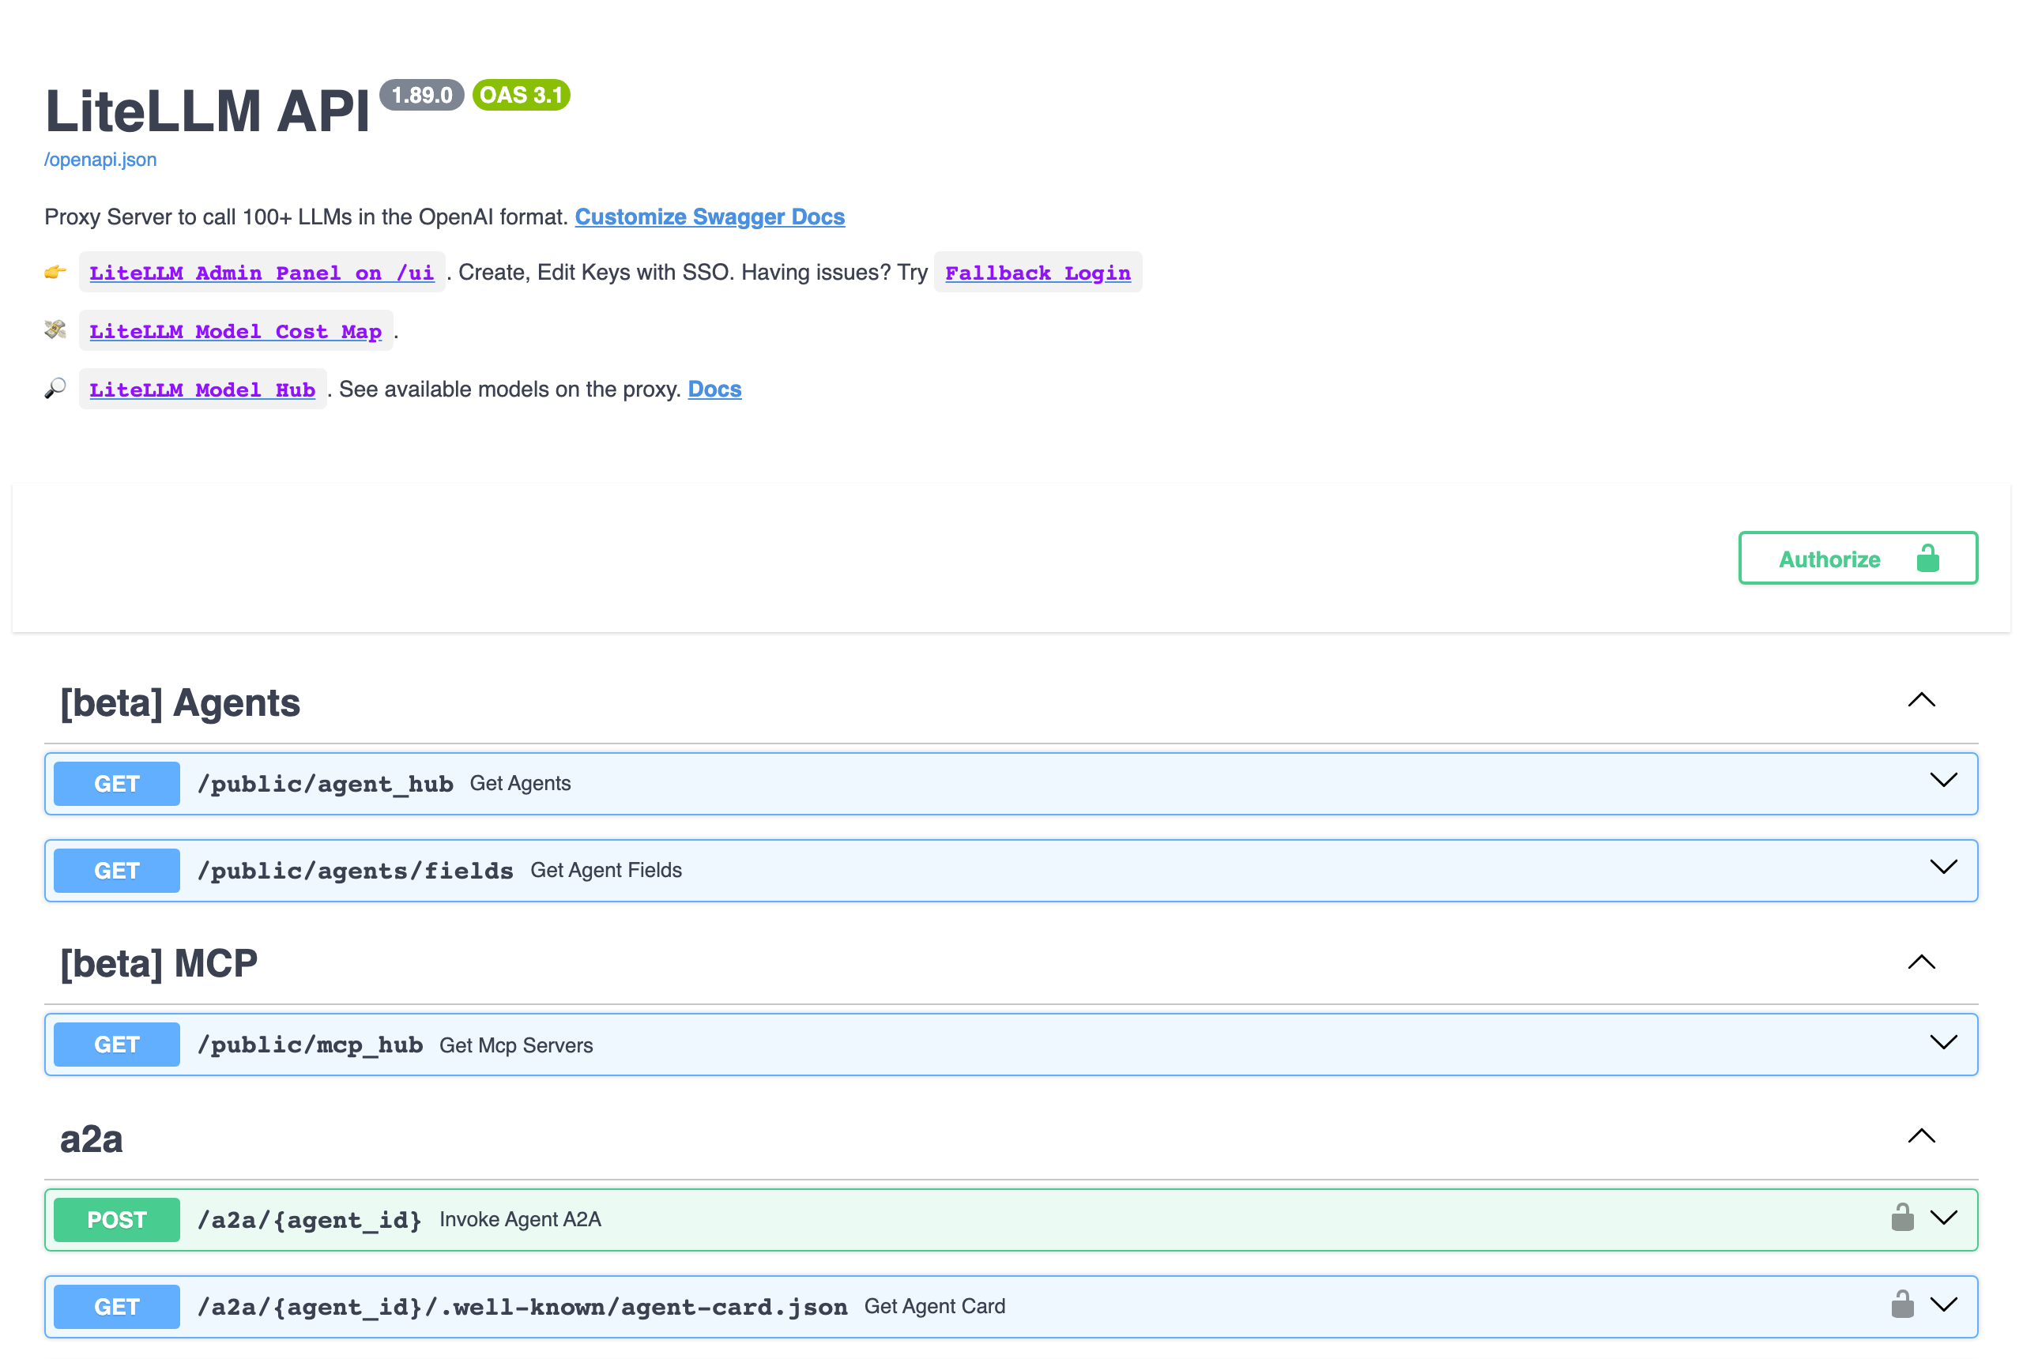Click the Authorize button
2023x1359 pixels.
1858,558
